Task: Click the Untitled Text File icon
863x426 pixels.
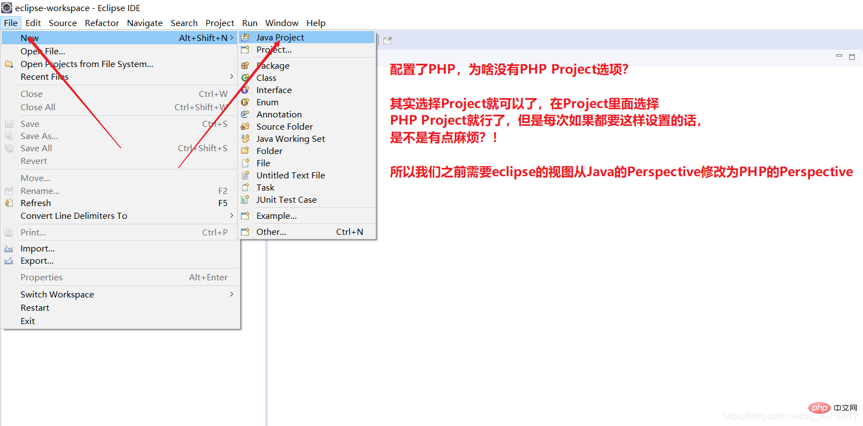Action: (x=245, y=175)
